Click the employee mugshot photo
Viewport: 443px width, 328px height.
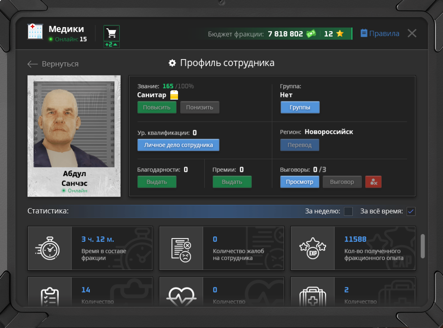tap(74, 124)
